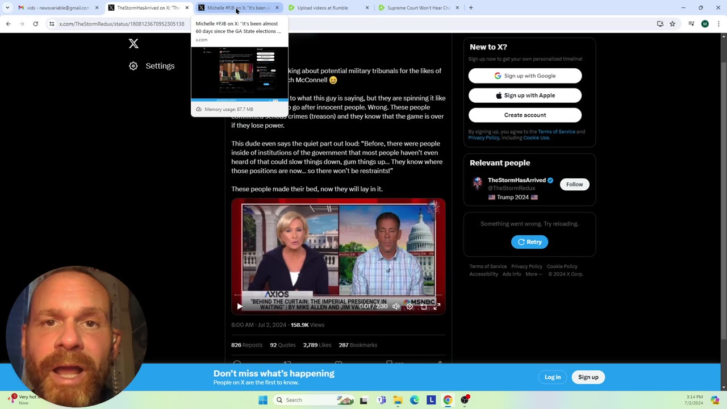Screen dimensions: 727x409
Task: Open footer Accessibility link
Action: pos(484,274)
